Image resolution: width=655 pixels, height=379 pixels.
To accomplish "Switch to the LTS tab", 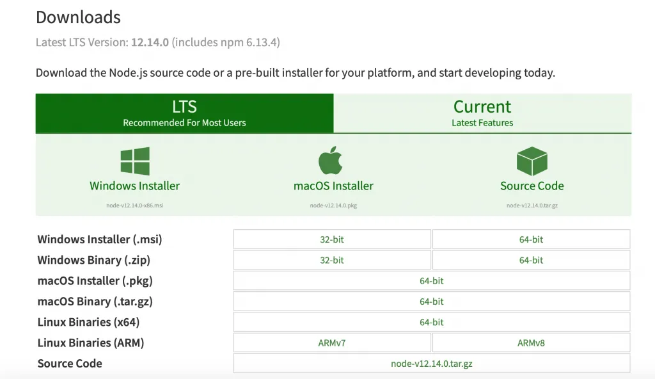I will (x=184, y=113).
